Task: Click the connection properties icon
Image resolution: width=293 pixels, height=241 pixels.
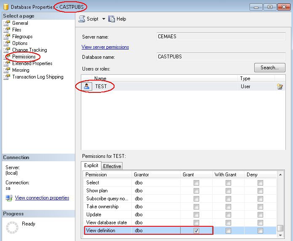Action: pyautogui.click(x=9, y=198)
